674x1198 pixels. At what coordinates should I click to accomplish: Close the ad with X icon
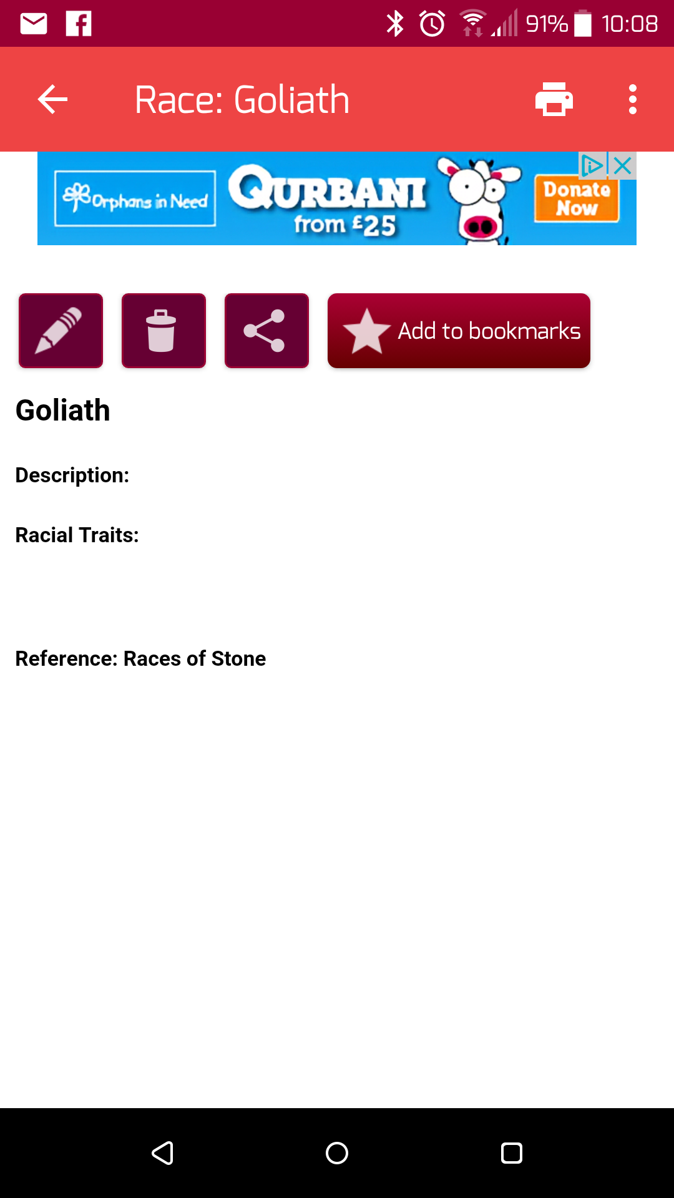(x=623, y=166)
